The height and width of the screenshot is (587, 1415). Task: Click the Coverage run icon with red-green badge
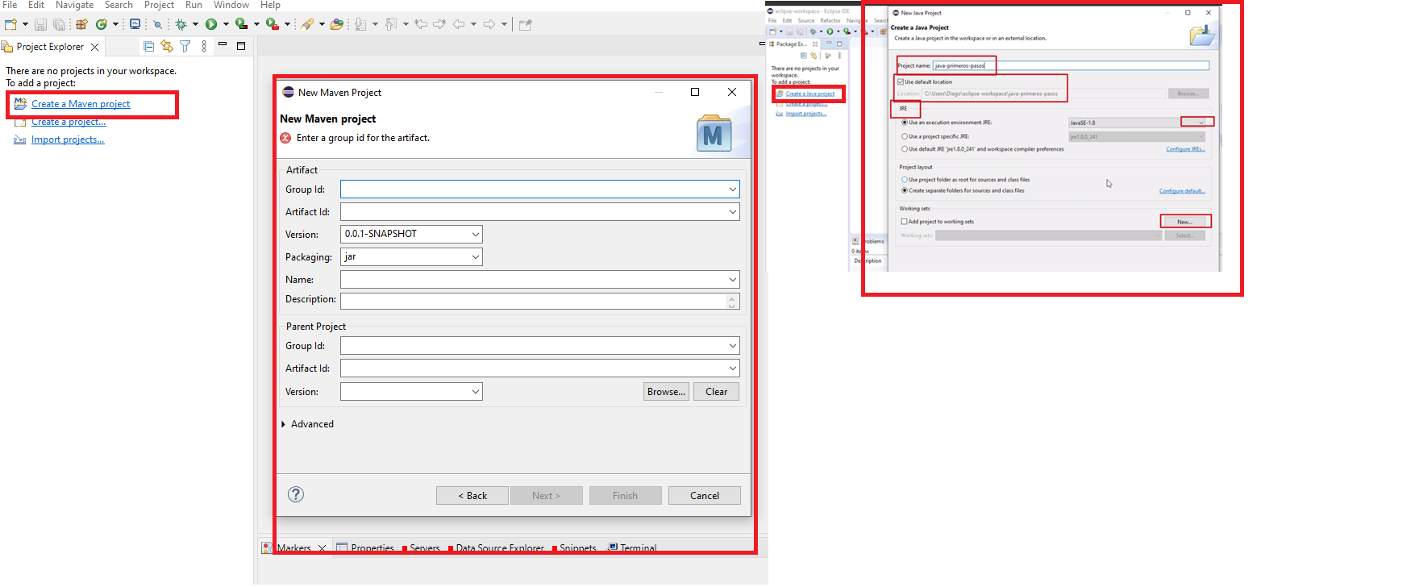pos(241,24)
